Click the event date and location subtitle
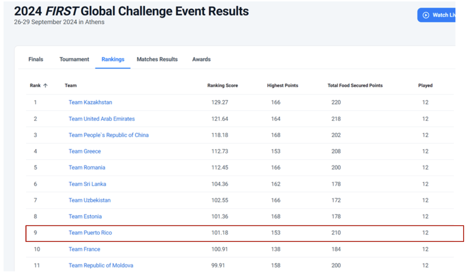468x275 pixels. [59, 22]
